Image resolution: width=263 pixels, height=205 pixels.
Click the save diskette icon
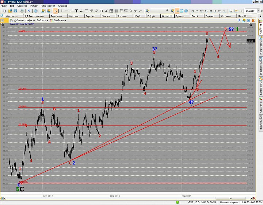coord(15,11)
